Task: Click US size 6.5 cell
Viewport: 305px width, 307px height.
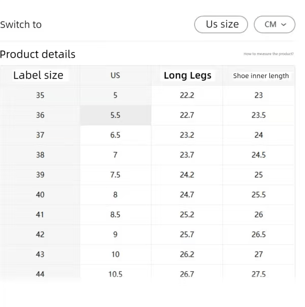Action: point(115,135)
